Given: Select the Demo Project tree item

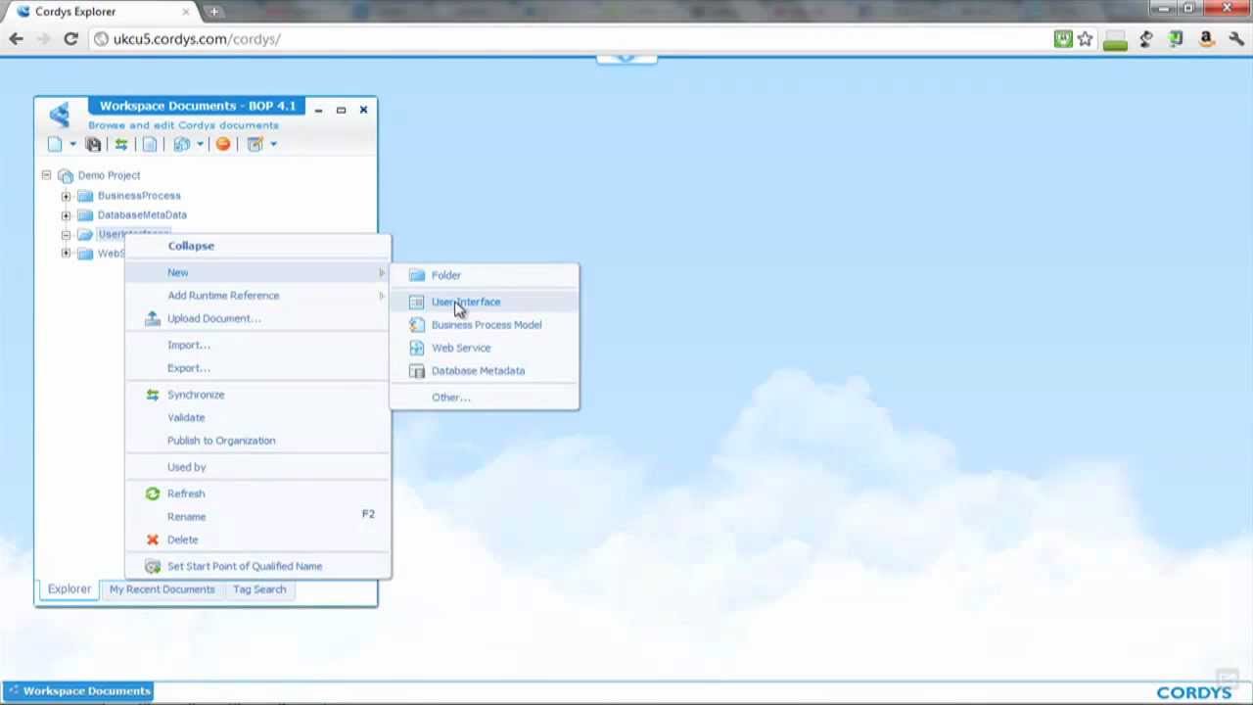Looking at the screenshot, I should coord(109,175).
